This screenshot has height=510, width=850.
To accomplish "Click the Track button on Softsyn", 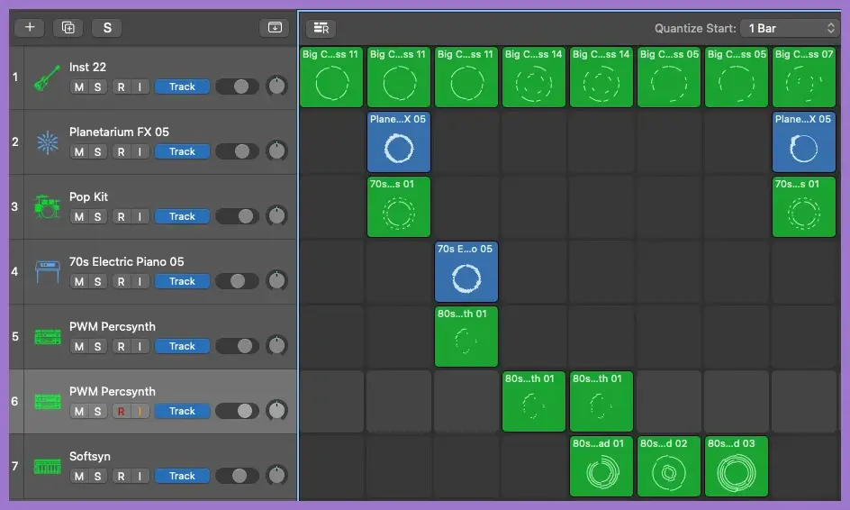I will tap(182, 477).
